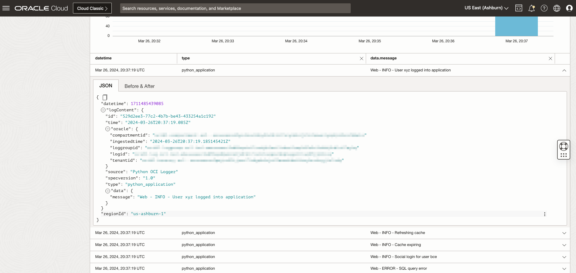This screenshot has height=273, width=576.
Task: Open the US East (Ashburn) region selector
Action: [x=486, y=8]
